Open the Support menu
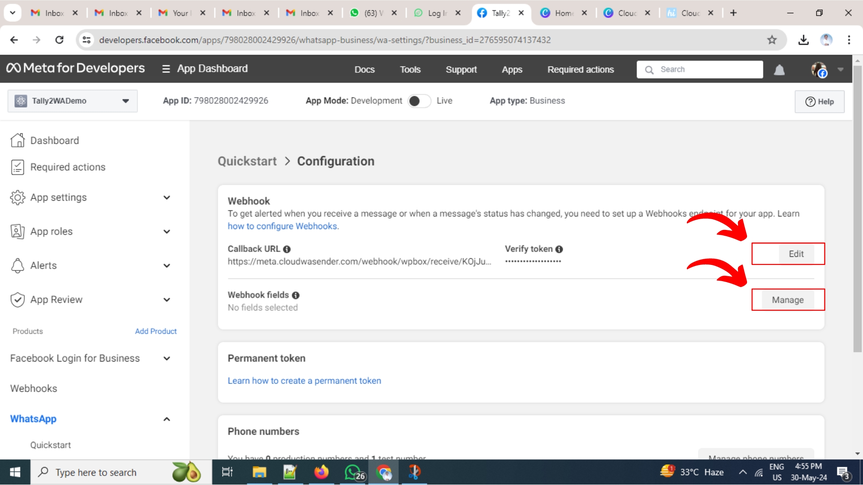863x485 pixels. coord(461,70)
